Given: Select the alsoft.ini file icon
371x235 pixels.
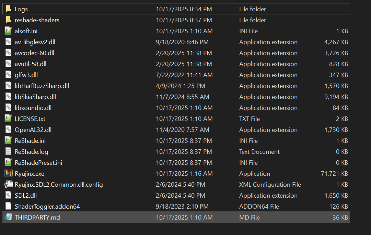Looking at the screenshot, I should (8, 31).
